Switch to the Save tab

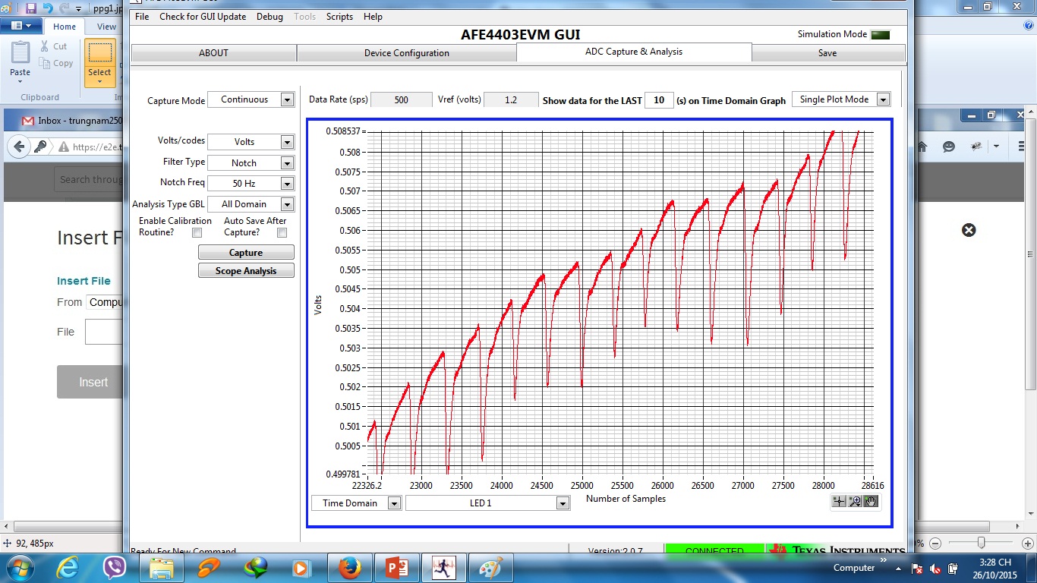click(x=827, y=52)
